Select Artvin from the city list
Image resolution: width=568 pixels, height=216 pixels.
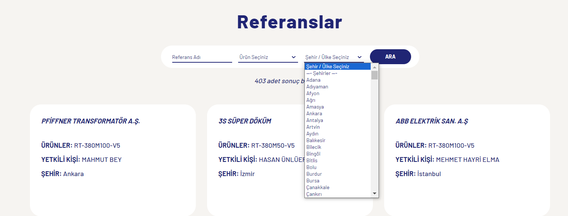pyautogui.click(x=338, y=127)
